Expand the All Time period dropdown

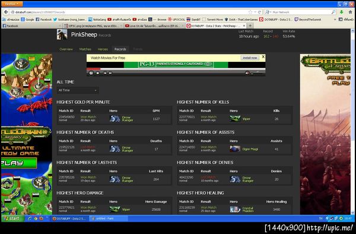[77, 90]
